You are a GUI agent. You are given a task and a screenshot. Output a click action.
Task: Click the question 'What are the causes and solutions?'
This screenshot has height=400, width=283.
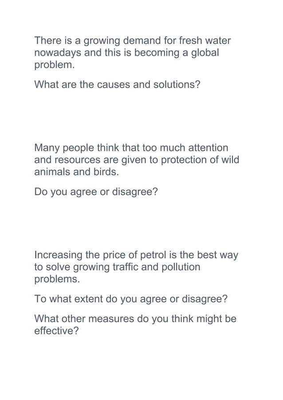pyautogui.click(x=117, y=85)
